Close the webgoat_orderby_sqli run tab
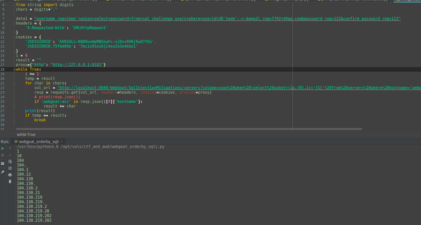Viewport: 421px width, 225px height. click(x=61, y=142)
